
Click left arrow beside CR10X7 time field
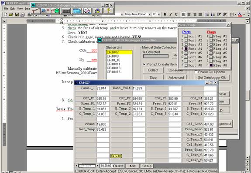tap(76, 166)
